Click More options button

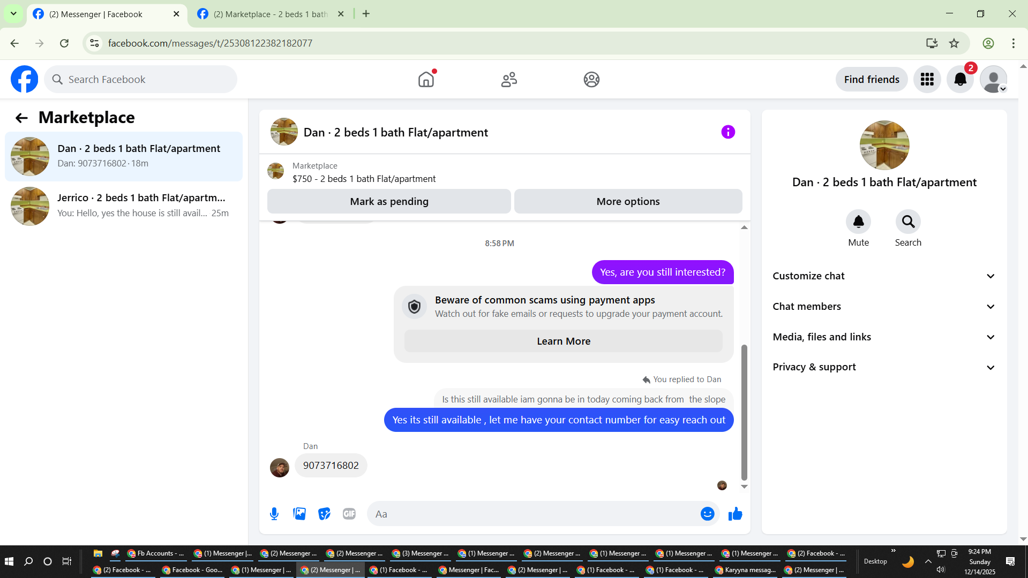[x=628, y=202]
